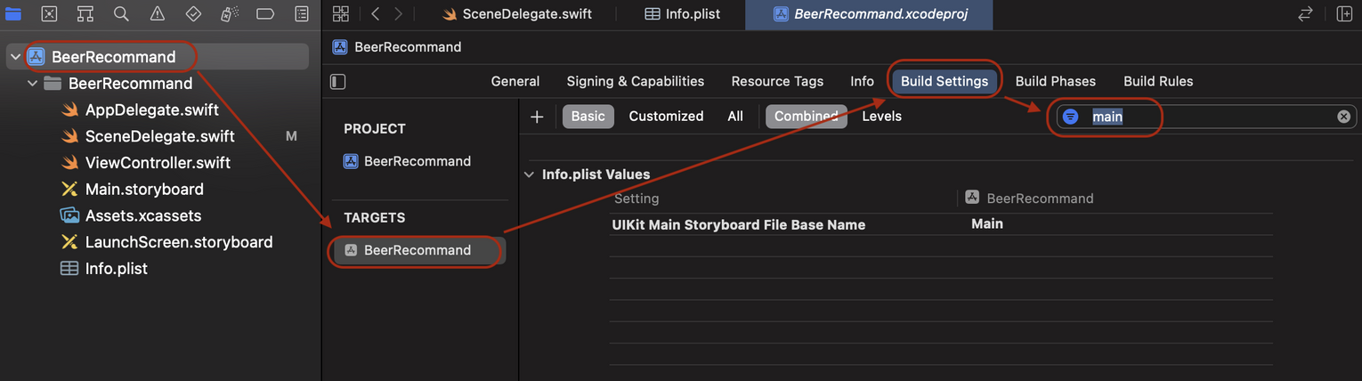This screenshot has width=1362, height=381.
Task: Switch to the Resource Tags tab
Action: tap(777, 81)
